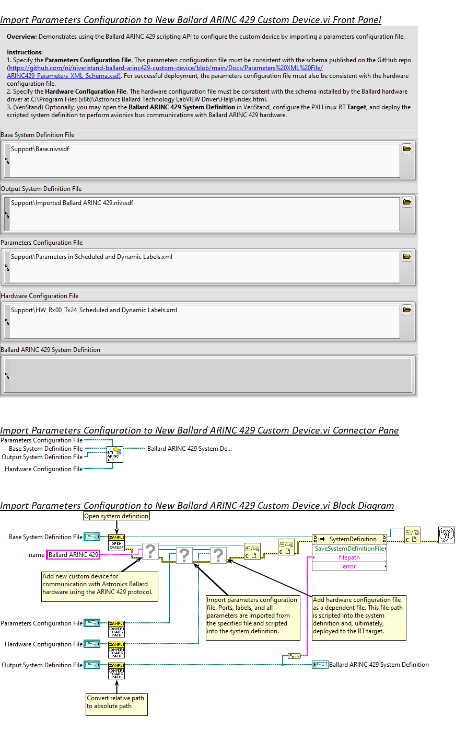
Task: Select the Ballard ARINC 429 System Definition indicator terminal
Action: pos(320,665)
